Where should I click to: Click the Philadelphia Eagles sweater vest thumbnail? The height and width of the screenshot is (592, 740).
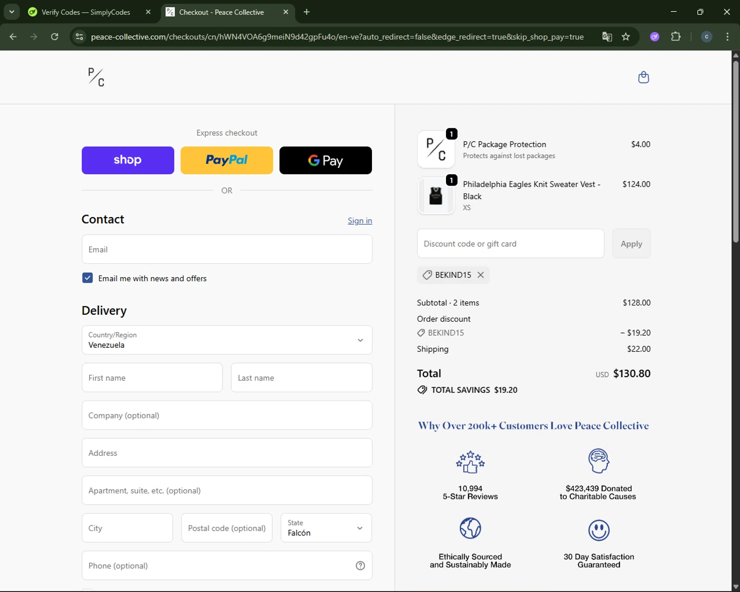(x=436, y=196)
